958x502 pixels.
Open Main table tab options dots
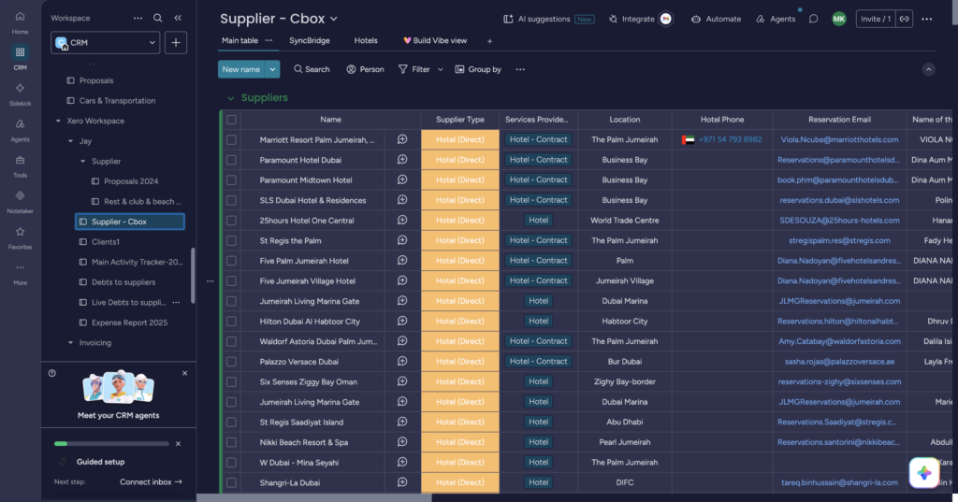coord(269,40)
